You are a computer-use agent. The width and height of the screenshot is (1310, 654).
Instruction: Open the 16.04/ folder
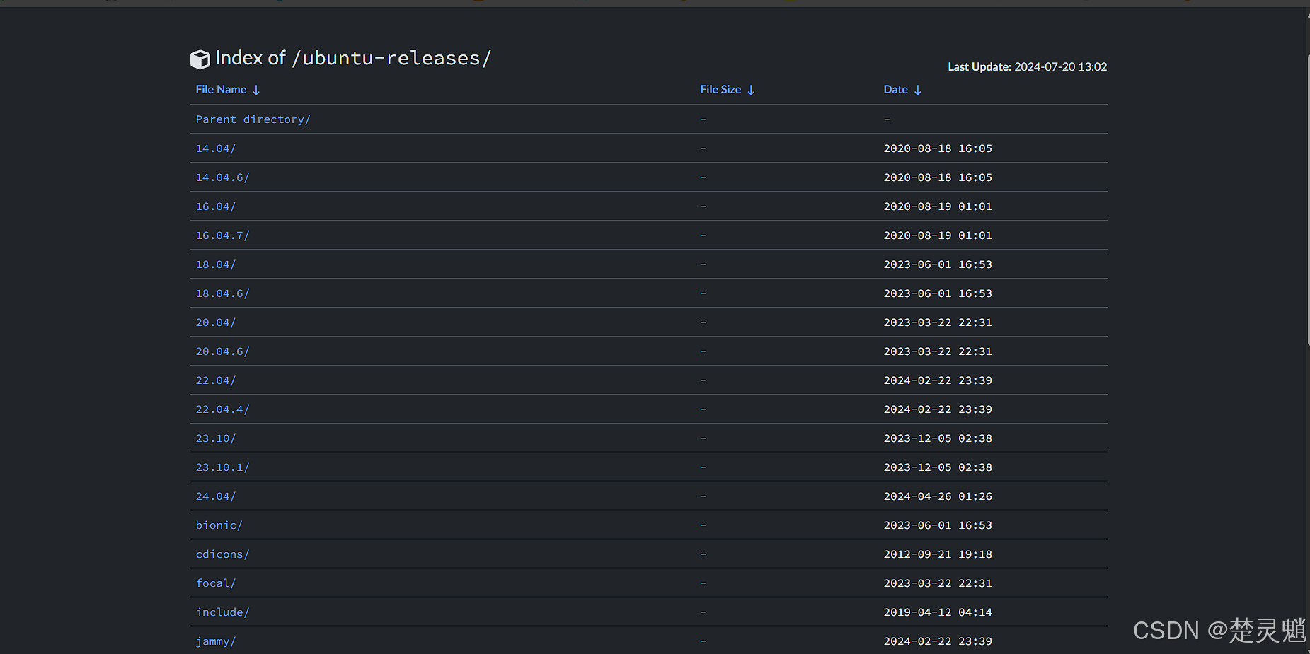coord(216,206)
